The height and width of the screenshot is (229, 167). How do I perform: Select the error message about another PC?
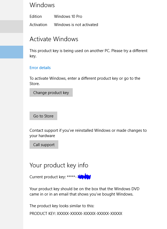[88, 53]
